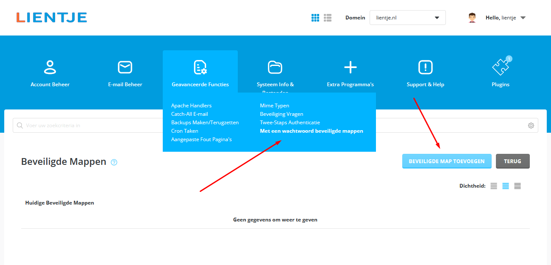Viewport: 551px width, 265px height.
Task: Open the E-mail Beheer envelope icon
Action: pyautogui.click(x=125, y=67)
